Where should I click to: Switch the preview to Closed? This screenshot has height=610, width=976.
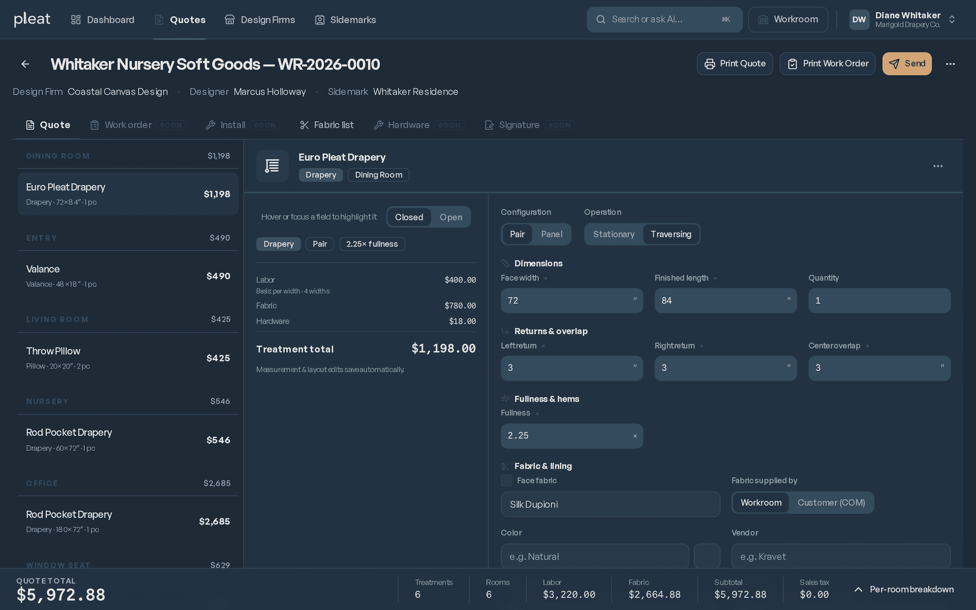pyautogui.click(x=409, y=217)
